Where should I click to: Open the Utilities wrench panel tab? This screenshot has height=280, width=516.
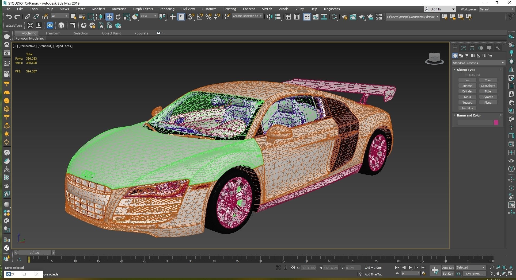[x=498, y=48]
